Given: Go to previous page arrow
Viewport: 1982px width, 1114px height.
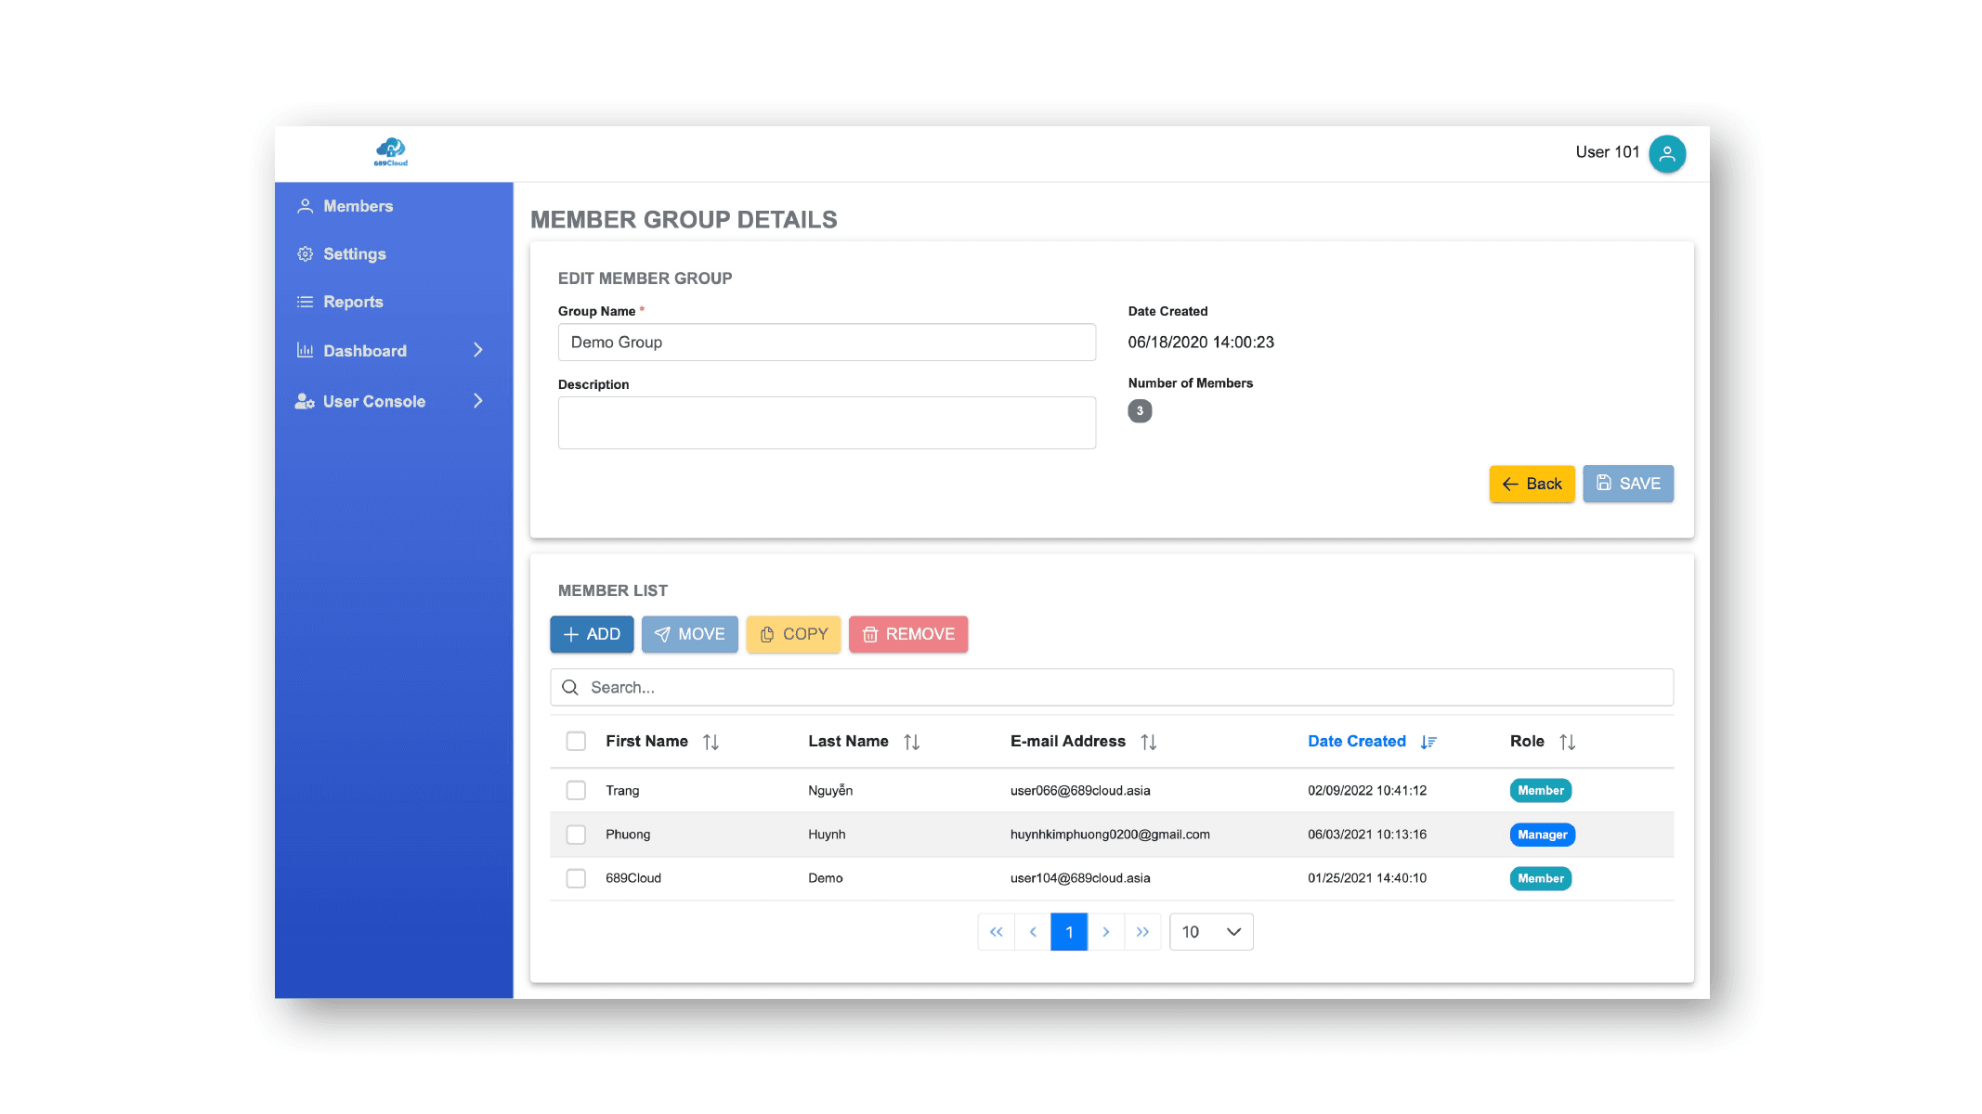Looking at the screenshot, I should click(1033, 932).
